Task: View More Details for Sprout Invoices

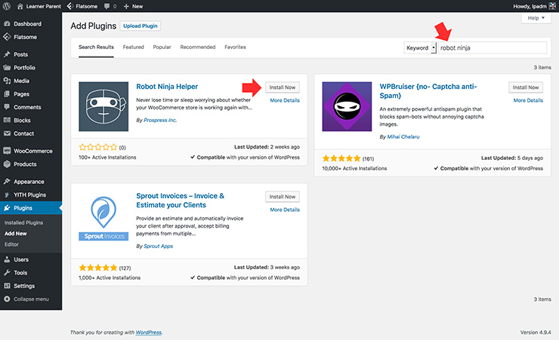Action: [x=285, y=210]
